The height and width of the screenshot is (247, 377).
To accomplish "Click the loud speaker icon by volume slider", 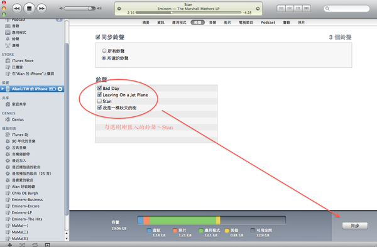I will 99,8.
